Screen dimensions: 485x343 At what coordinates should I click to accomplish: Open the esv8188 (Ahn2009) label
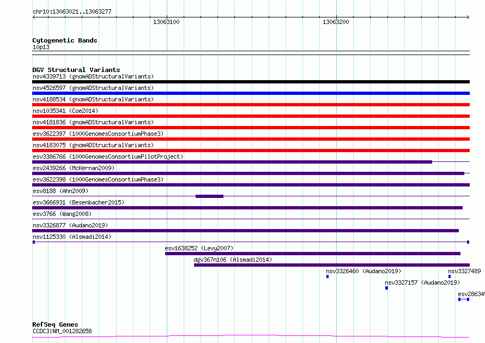(x=60, y=191)
